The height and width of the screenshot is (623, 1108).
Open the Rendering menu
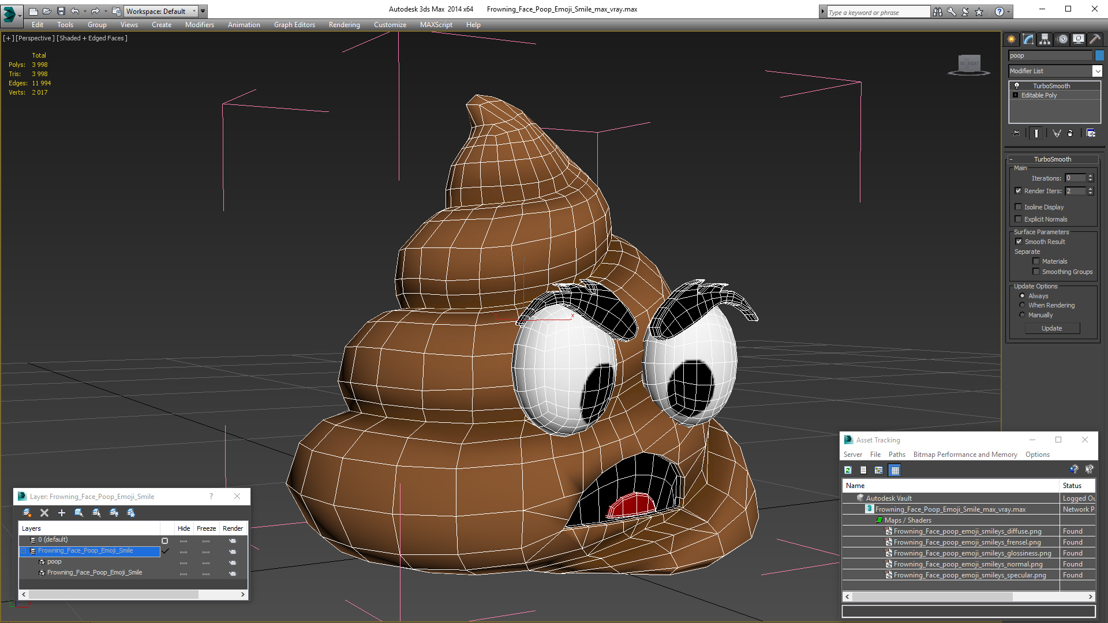click(x=344, y=25)
